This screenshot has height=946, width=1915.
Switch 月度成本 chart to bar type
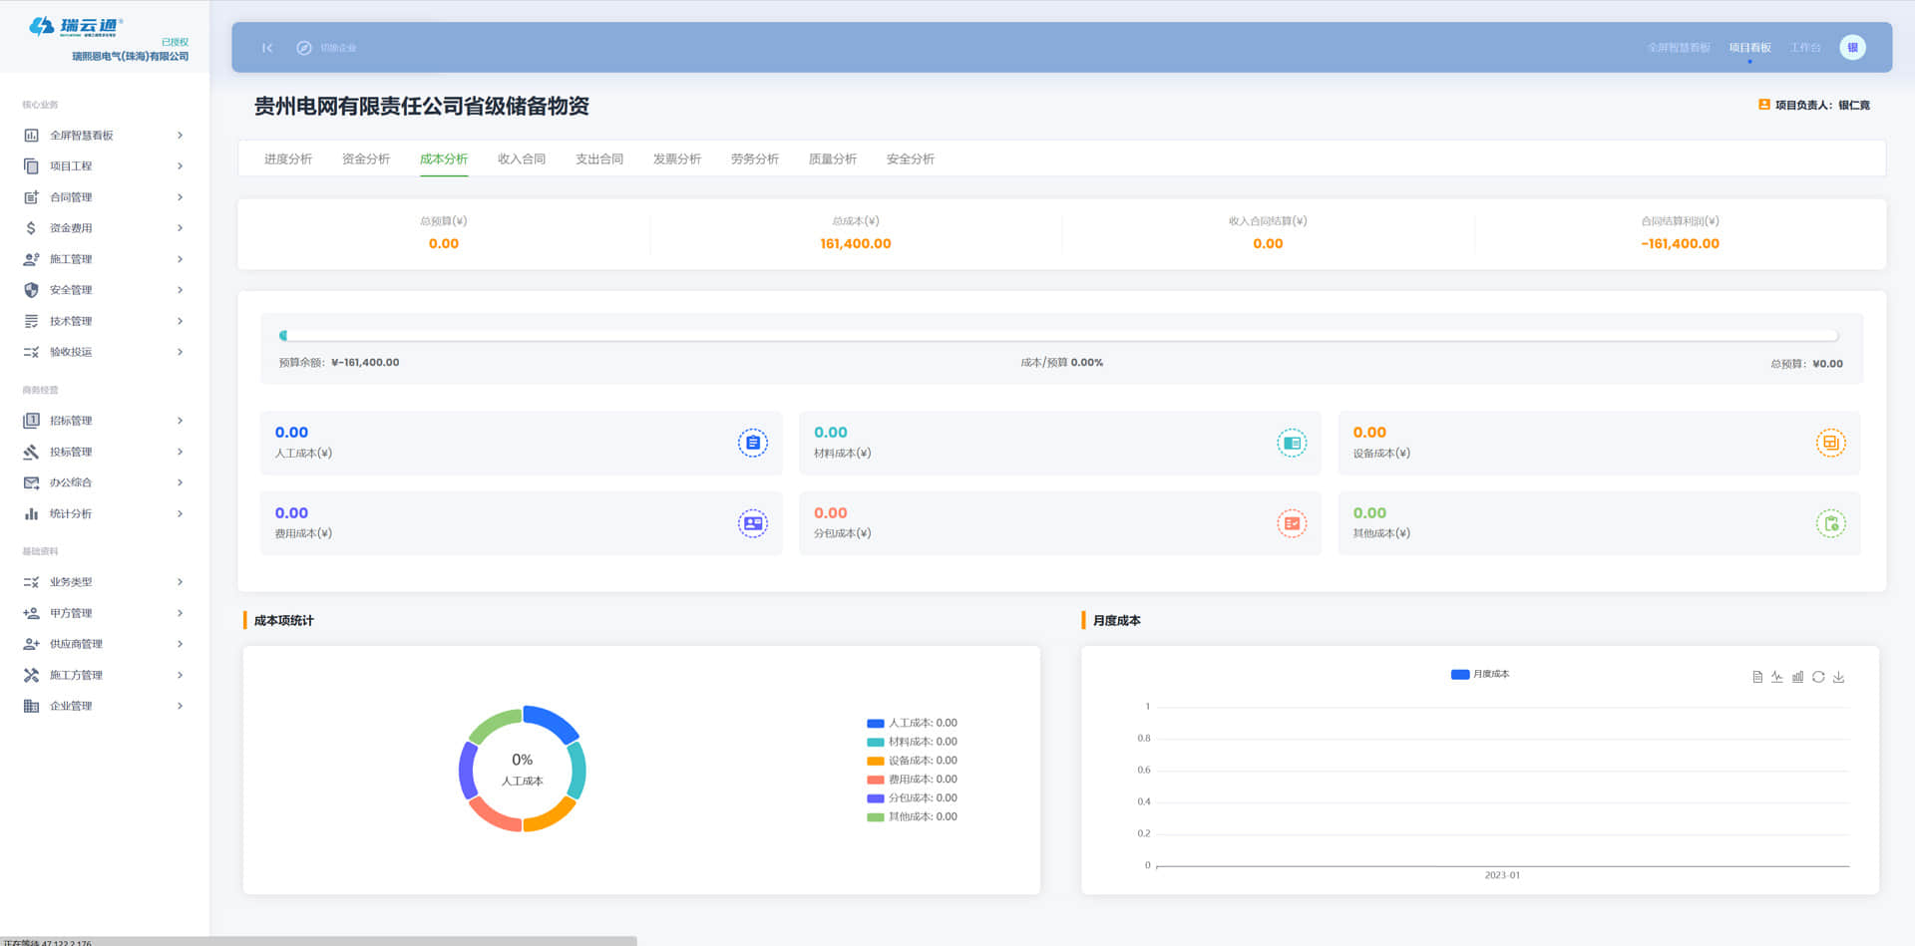tap(1797, 677)
